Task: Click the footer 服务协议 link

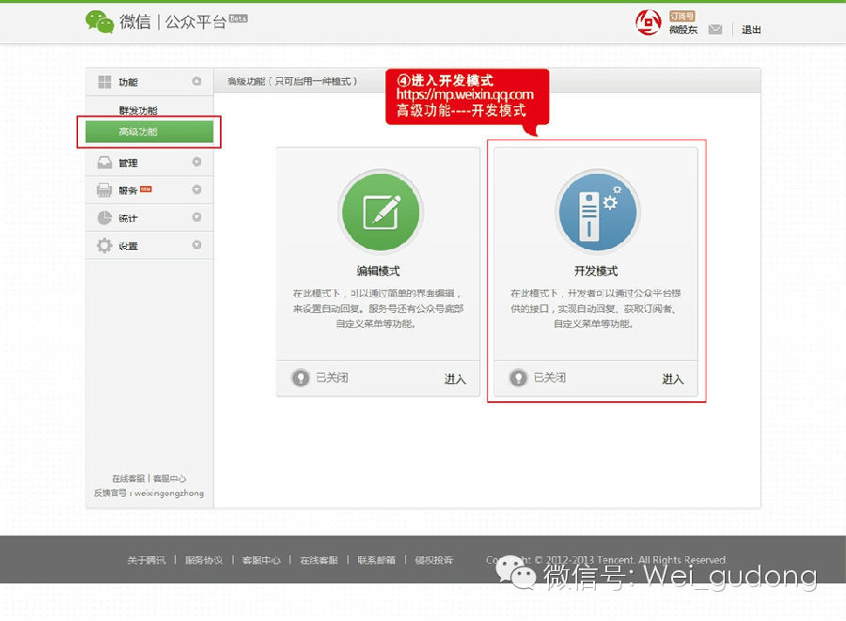Action: click(x=204, y=560)
